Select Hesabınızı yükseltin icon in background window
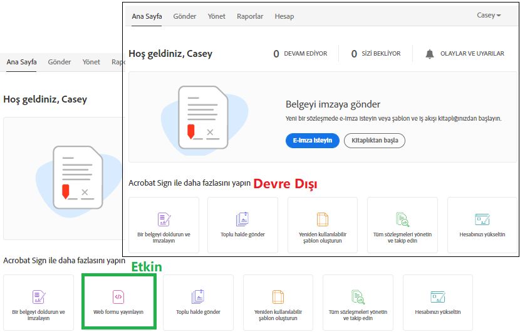The height and width of the screenshot is (332, 520). click(x=438, y=296)
